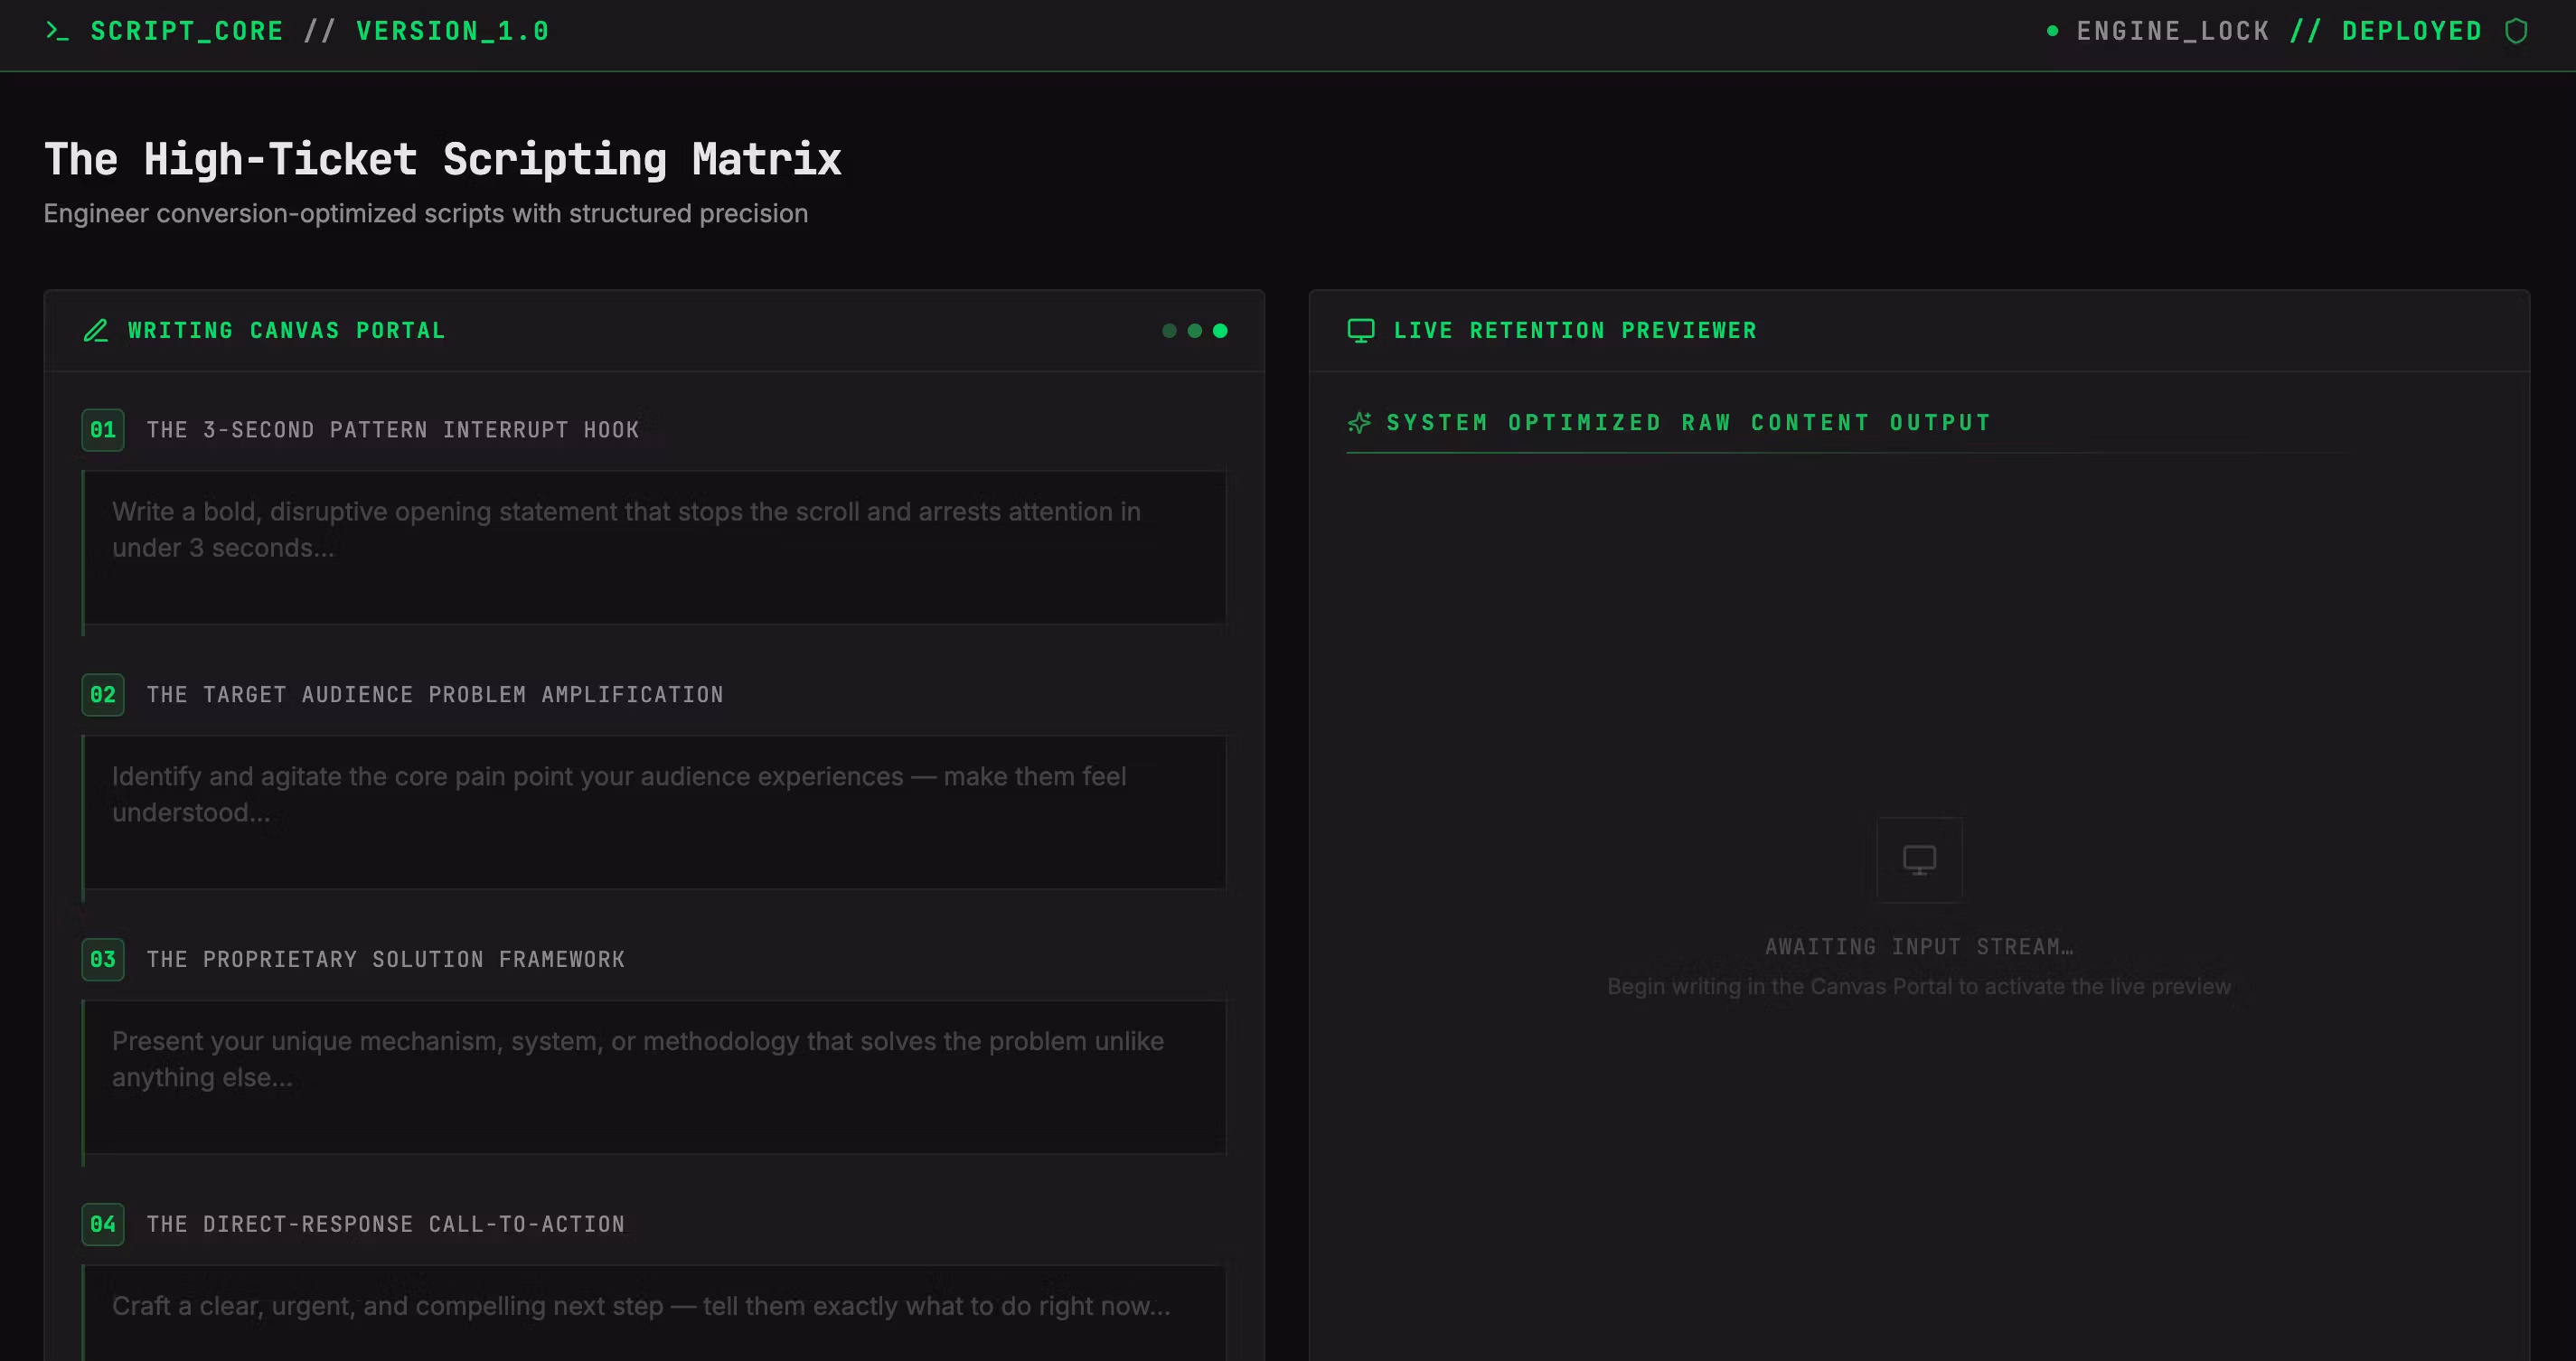
Task: Focus the Proprietary Solution Framework textarea
Action: 655,1078
